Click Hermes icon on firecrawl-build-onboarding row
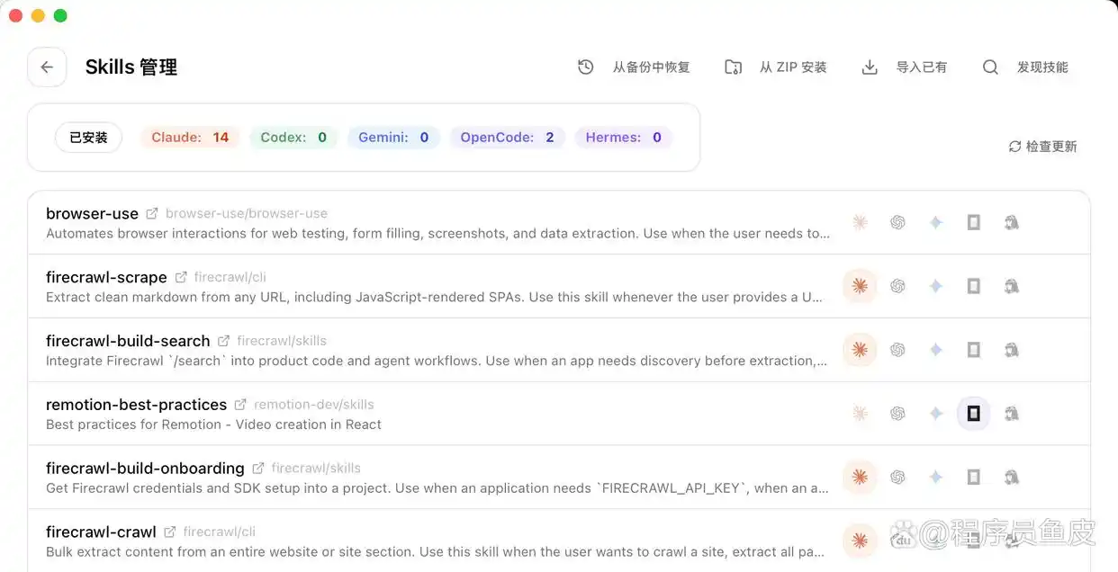Image resolution: width=1118 pixels, height=572 pixels. pyautogui.click(x=1011, y=478)
